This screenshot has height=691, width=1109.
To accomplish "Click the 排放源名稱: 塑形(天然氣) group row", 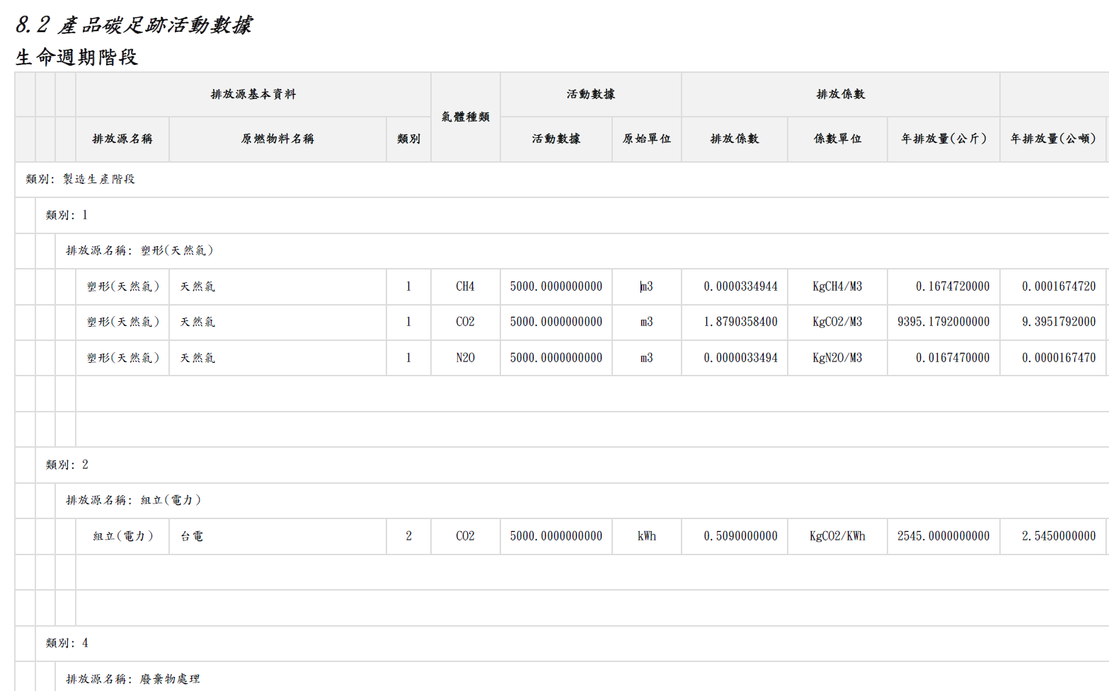I will (x=139, y=250).
